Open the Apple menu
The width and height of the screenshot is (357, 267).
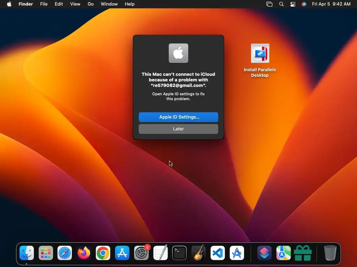(x=9, y=4)
